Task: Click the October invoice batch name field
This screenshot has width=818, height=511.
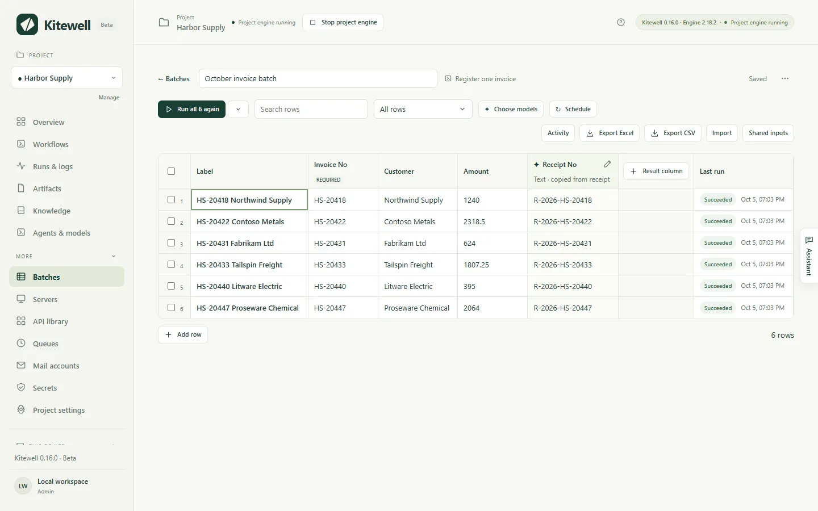Action: (318, 78)
